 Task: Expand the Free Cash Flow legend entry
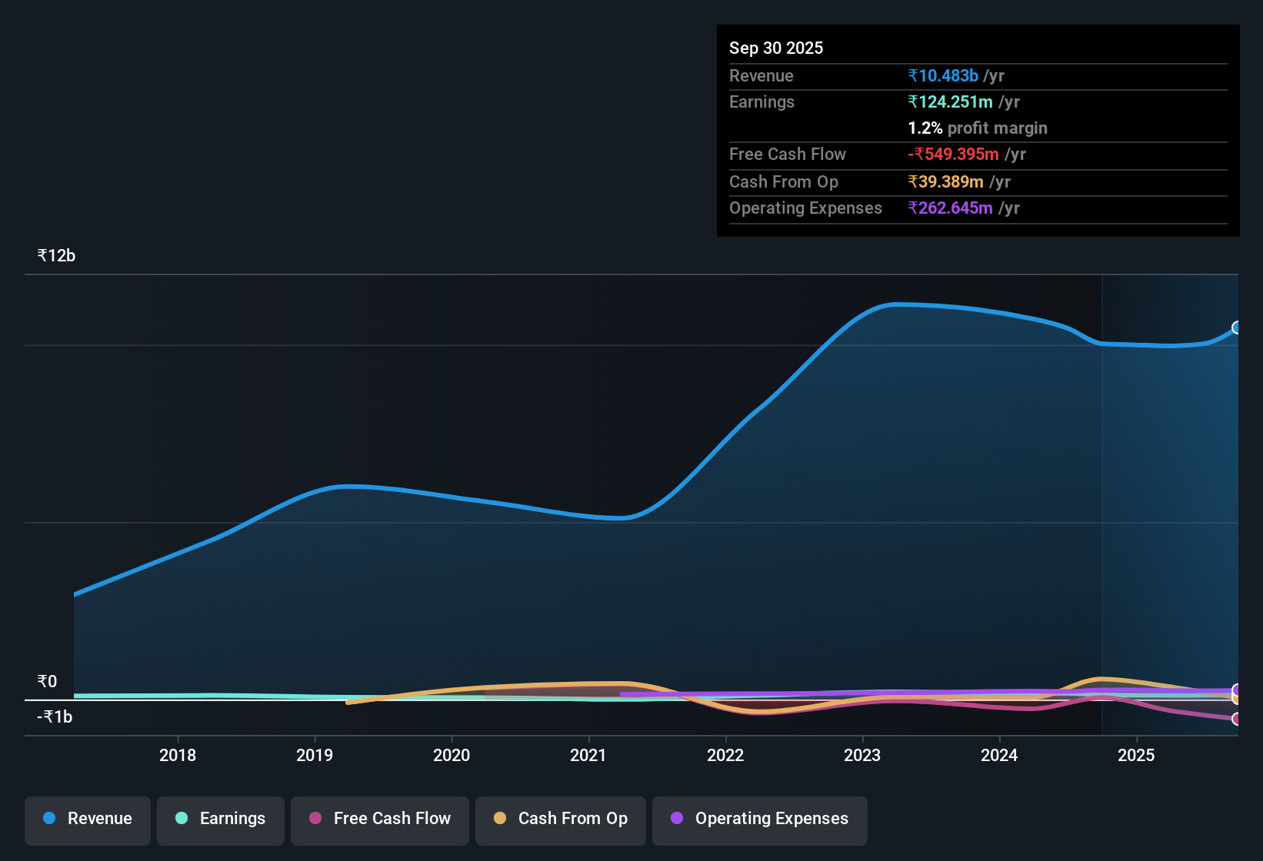[379, 819]
